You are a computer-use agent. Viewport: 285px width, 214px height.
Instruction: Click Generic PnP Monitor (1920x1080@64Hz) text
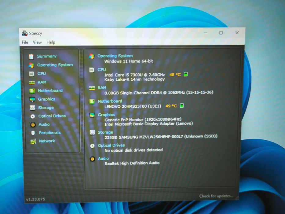[x=143, y=120]
